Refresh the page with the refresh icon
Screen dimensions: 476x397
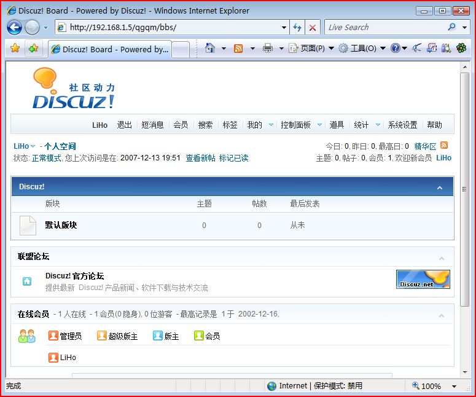click(x=297, y=28)
